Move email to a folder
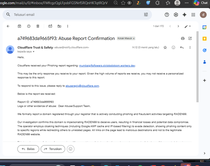210x166 pixels. tap(59, 26)
